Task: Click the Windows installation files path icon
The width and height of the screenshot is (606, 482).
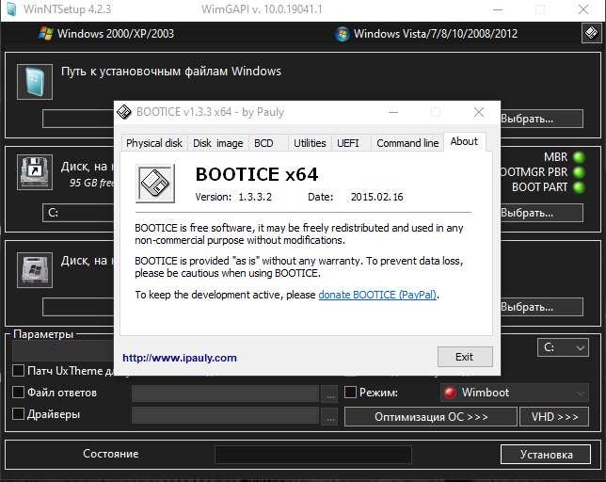Action: coord(35,82)
